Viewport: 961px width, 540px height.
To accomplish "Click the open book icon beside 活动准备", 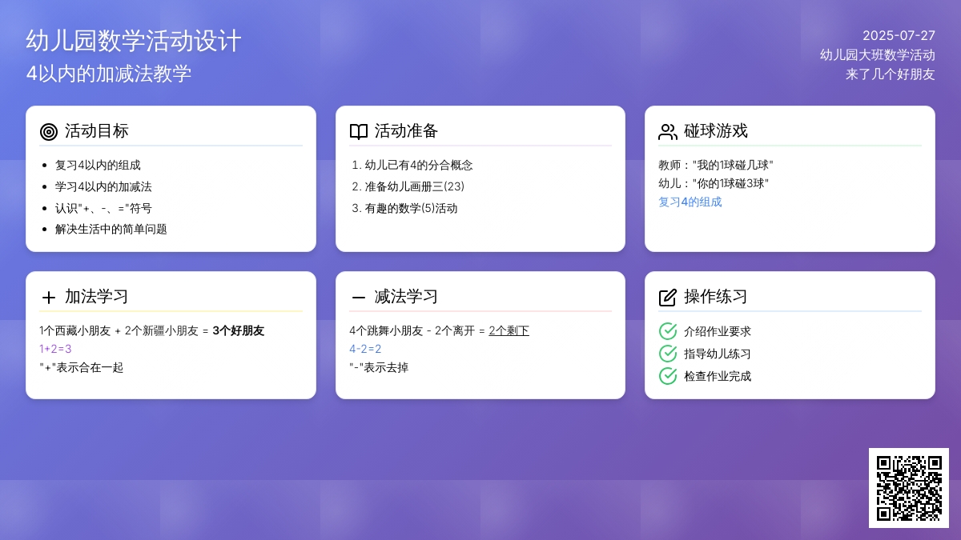I will 359,132.
